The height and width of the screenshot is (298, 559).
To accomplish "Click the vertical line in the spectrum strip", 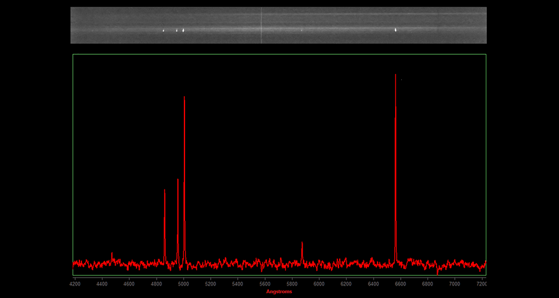I will (x=261, y=25).
